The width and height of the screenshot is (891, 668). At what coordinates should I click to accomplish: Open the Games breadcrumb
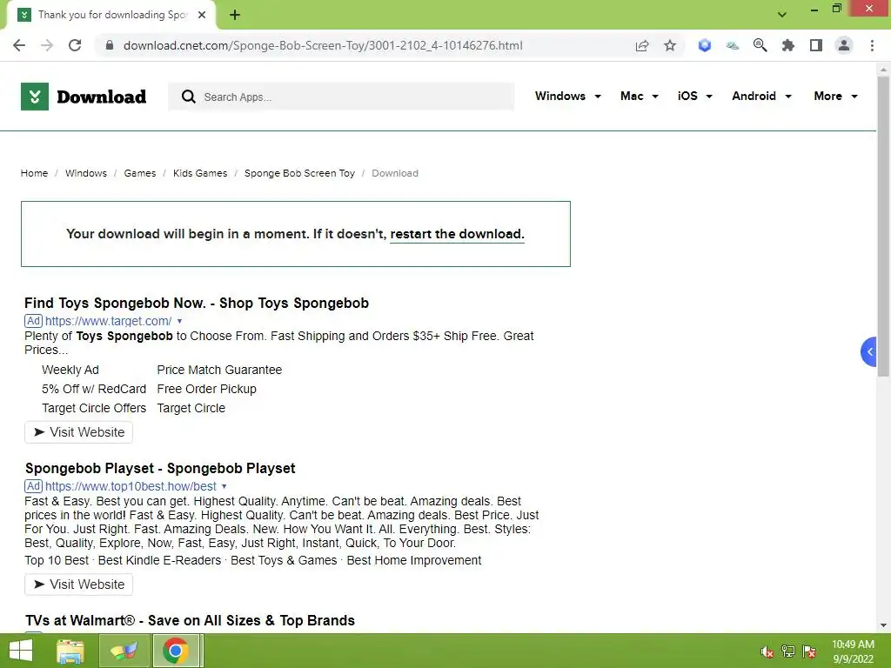pyautogui.click(x=140, y=173)
